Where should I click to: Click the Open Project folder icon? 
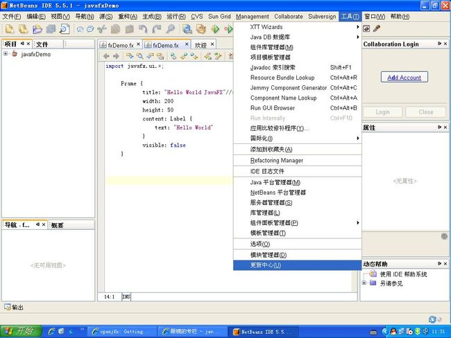(x=37, y=28)
